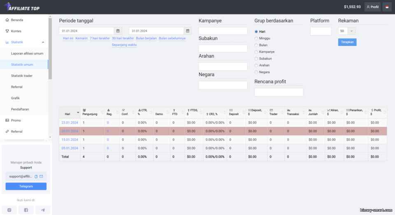This screenshot has width=395, height=215.
Task: Open the Telegram paper-plane social icon
Action: (x=43, y=210)
